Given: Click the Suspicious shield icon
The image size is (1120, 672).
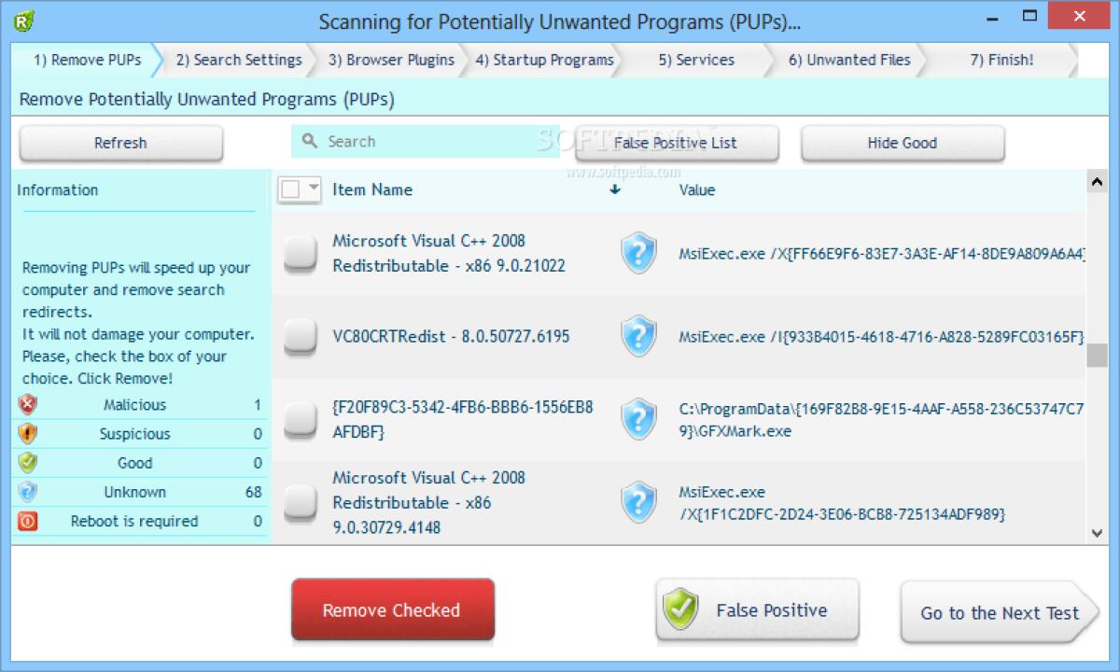Looking at the screenshot, I should 26,434.
